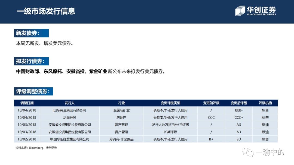Click the 标普 agency cell in 泛海控股 row

tap(265, 118)
